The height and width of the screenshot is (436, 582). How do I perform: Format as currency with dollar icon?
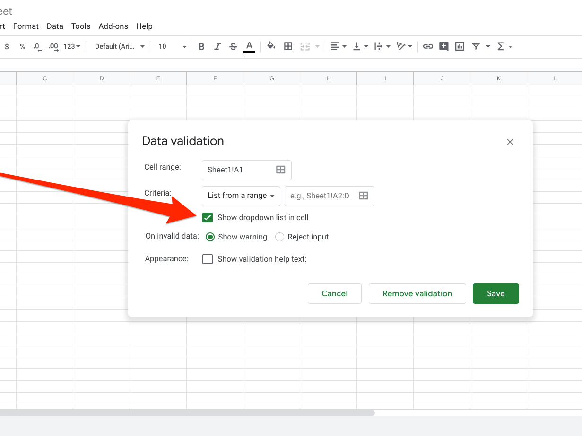(7, 46)
